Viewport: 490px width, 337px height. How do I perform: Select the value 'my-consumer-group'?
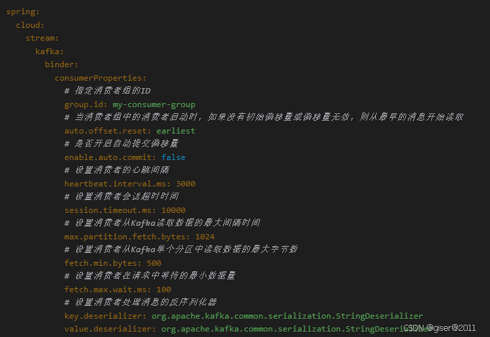pos(154,104)
